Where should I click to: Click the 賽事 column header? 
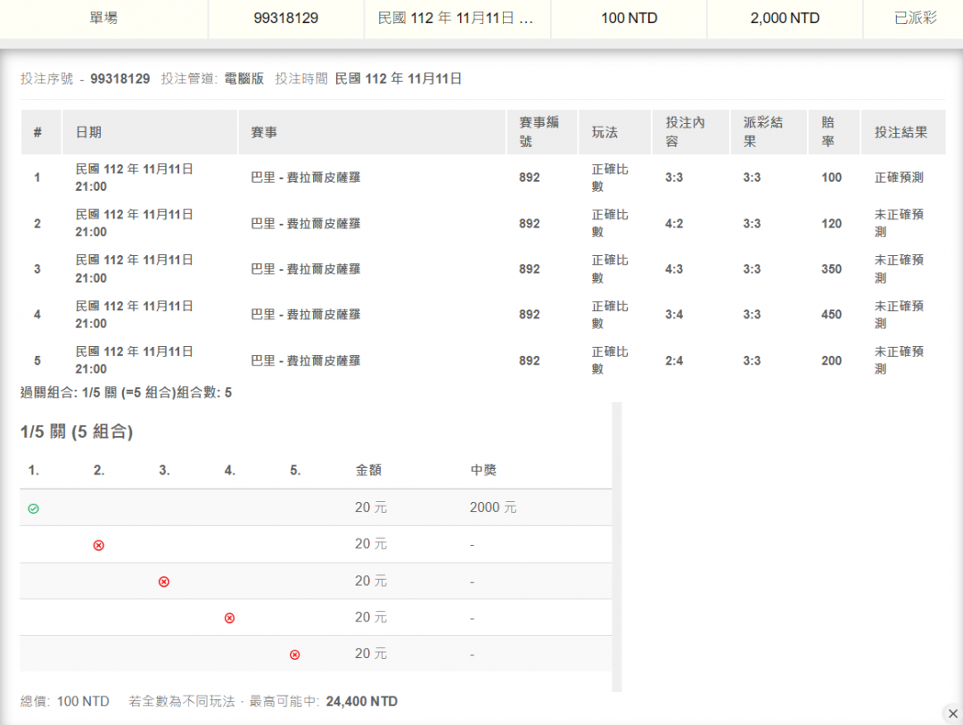264,132
